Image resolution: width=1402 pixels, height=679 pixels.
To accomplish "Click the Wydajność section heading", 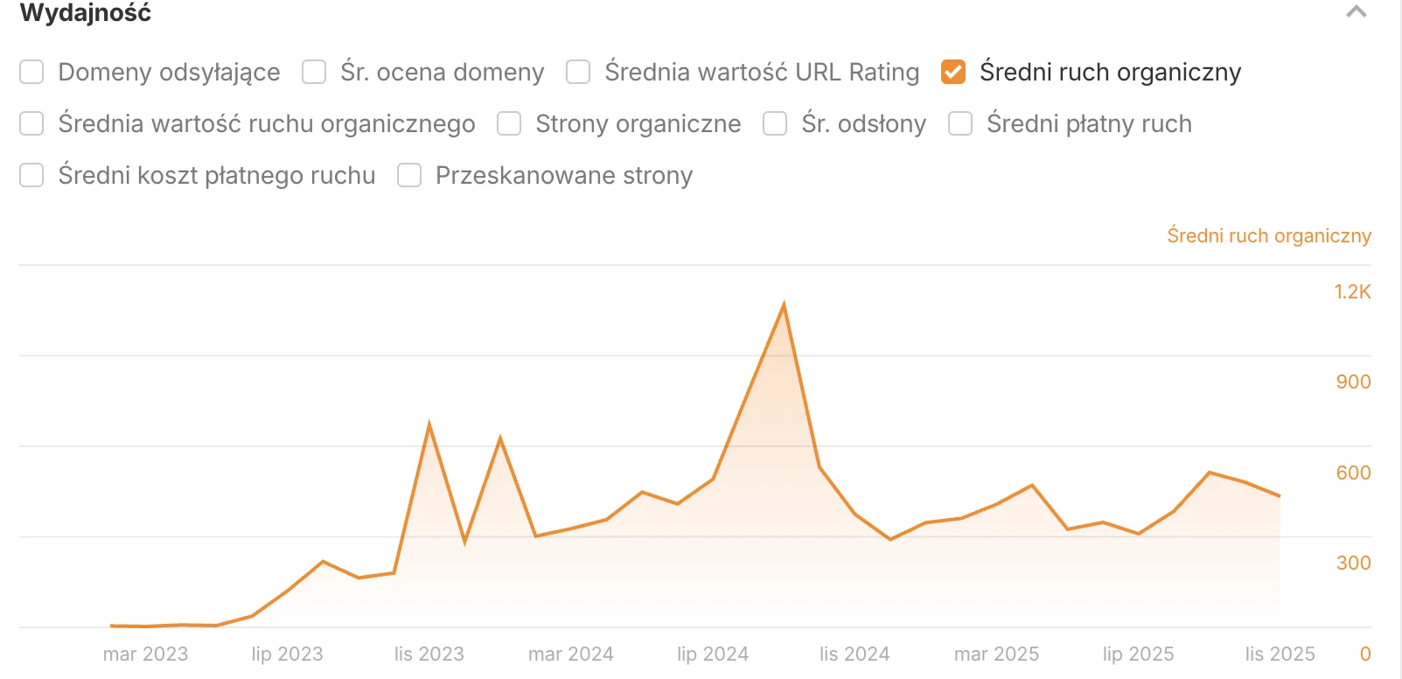I will [x=86, y=13].
